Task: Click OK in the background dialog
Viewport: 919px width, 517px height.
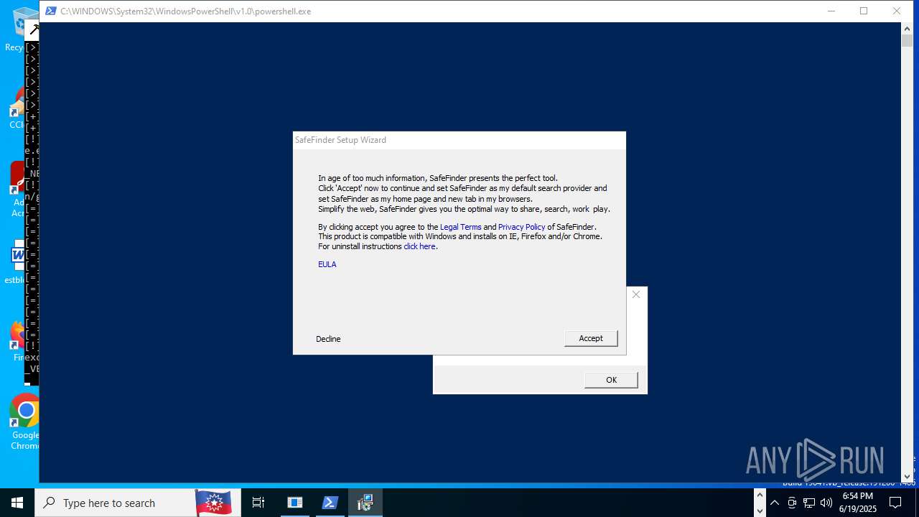Action: 611,380
